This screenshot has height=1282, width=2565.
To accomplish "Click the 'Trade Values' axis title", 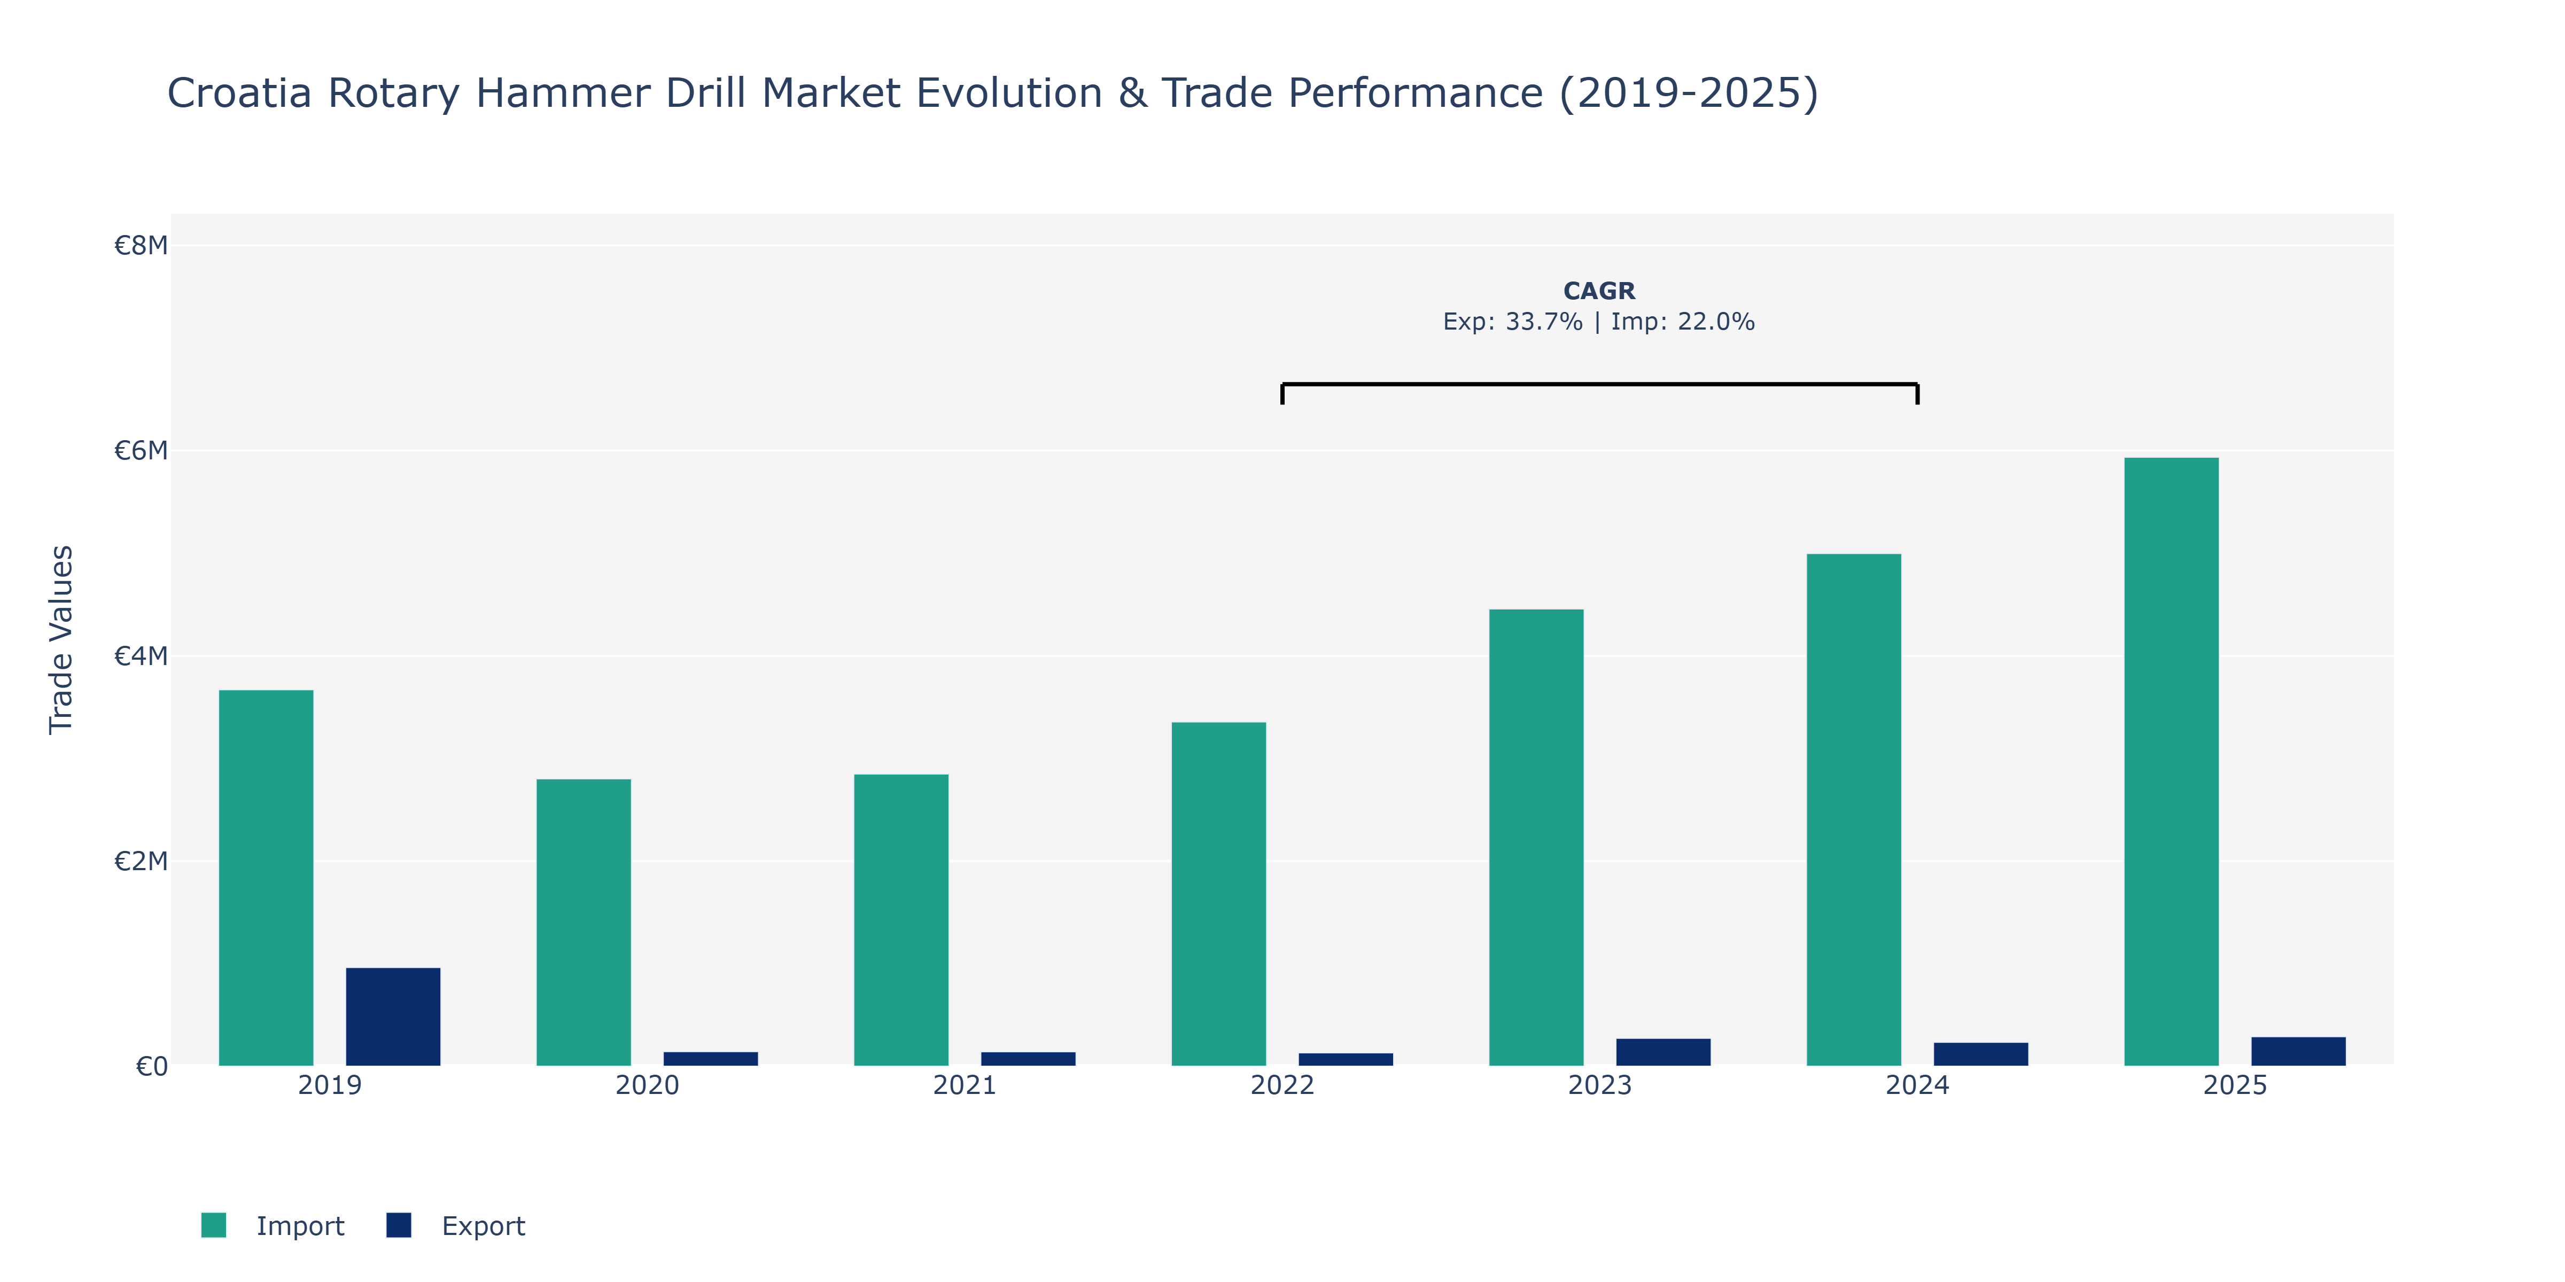I will coord(62,640).
